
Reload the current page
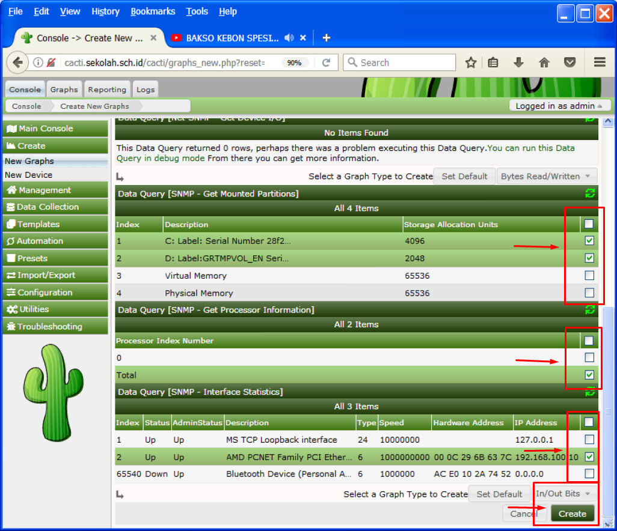tap(326, 62)
